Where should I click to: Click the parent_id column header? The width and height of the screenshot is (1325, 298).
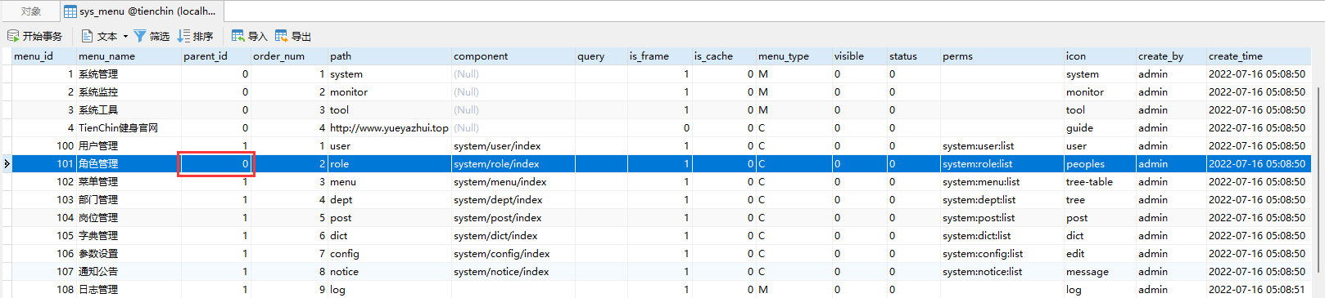pos(216,56)
